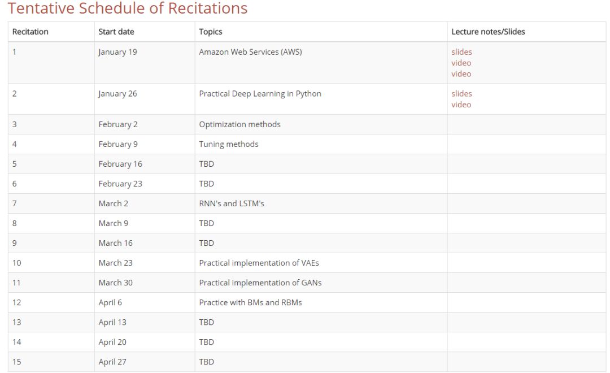610x373 pixels.
Task: Click the February 16 start date
Action: [x=120, y=164]
